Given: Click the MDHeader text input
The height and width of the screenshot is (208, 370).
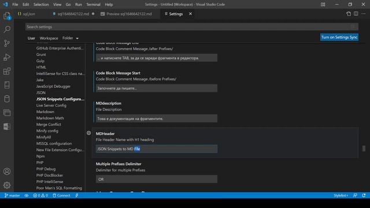Looking at the screenshot, I should (x=157, y=149).
